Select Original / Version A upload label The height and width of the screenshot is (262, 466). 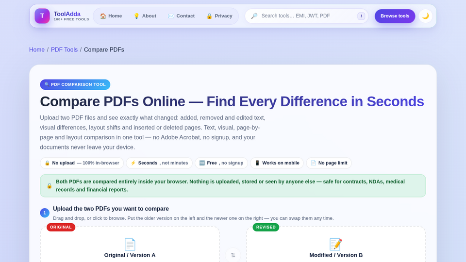tap(130, 255)
